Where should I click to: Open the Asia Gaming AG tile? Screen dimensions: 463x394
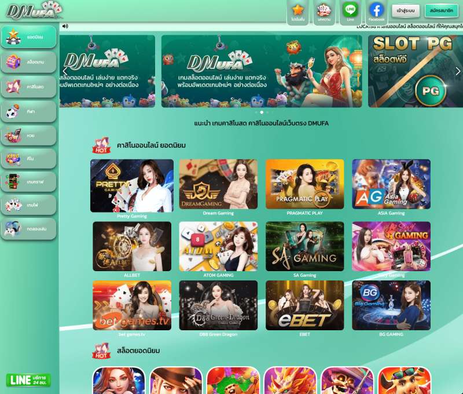391,184
